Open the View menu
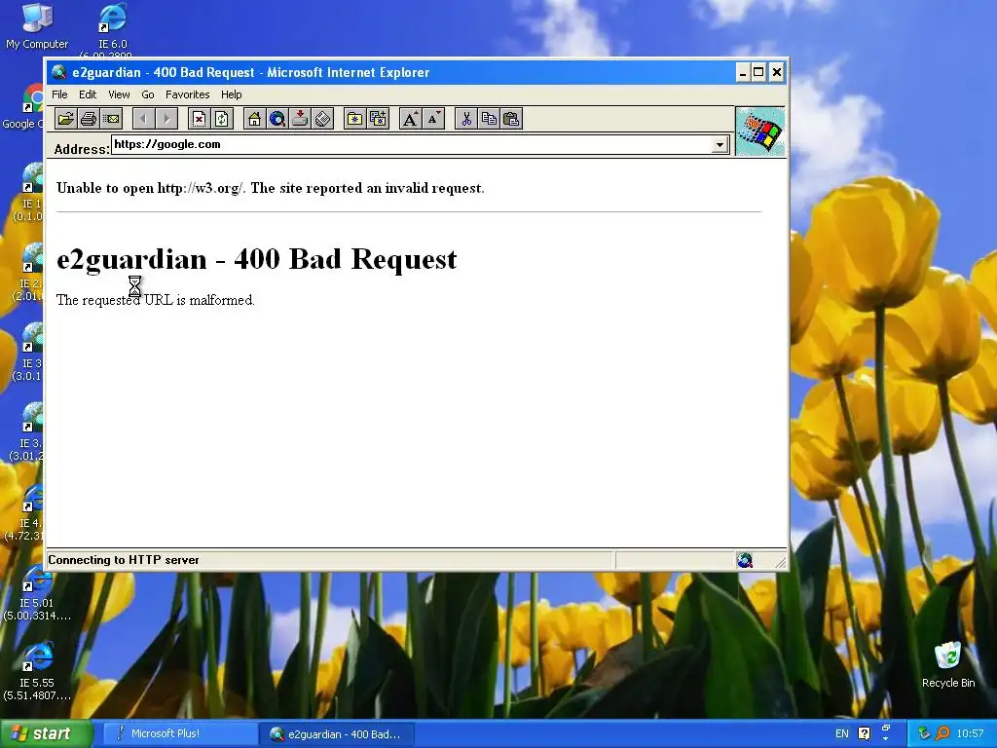The width and height of the screenshot is (997, 748). [119, 94]
